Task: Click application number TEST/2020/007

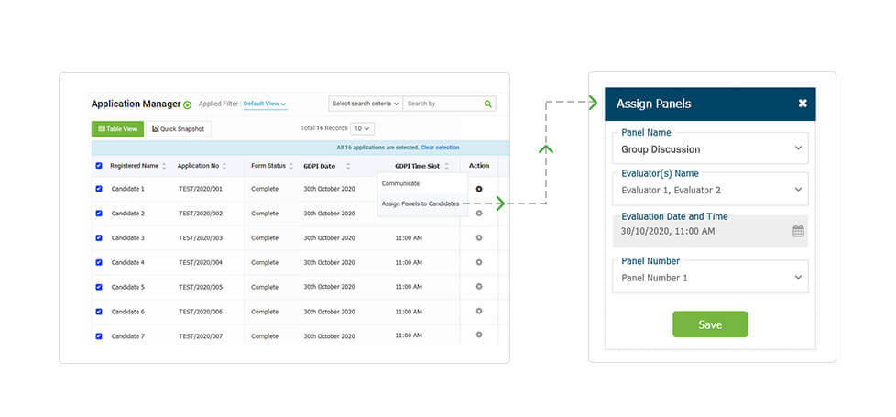Action: click(x=201, y=336)
